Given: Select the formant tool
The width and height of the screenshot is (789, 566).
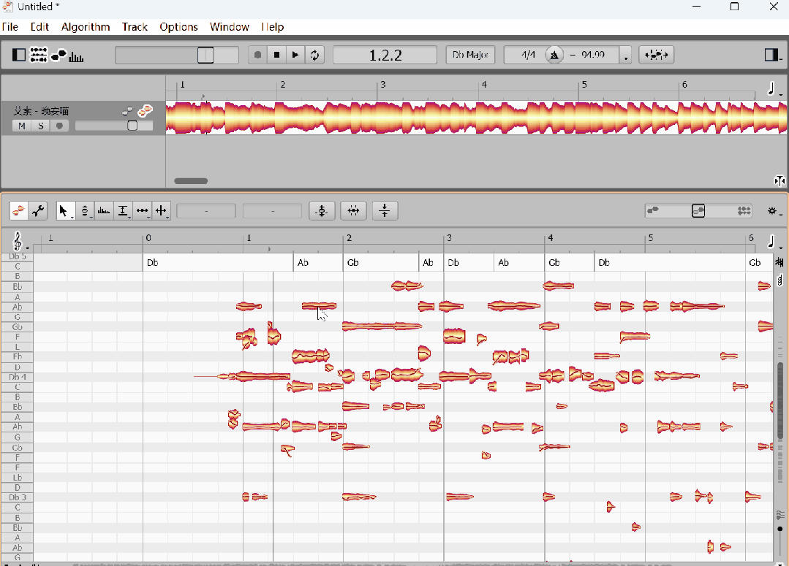Looking at the screenshot, I should [104, 211].
